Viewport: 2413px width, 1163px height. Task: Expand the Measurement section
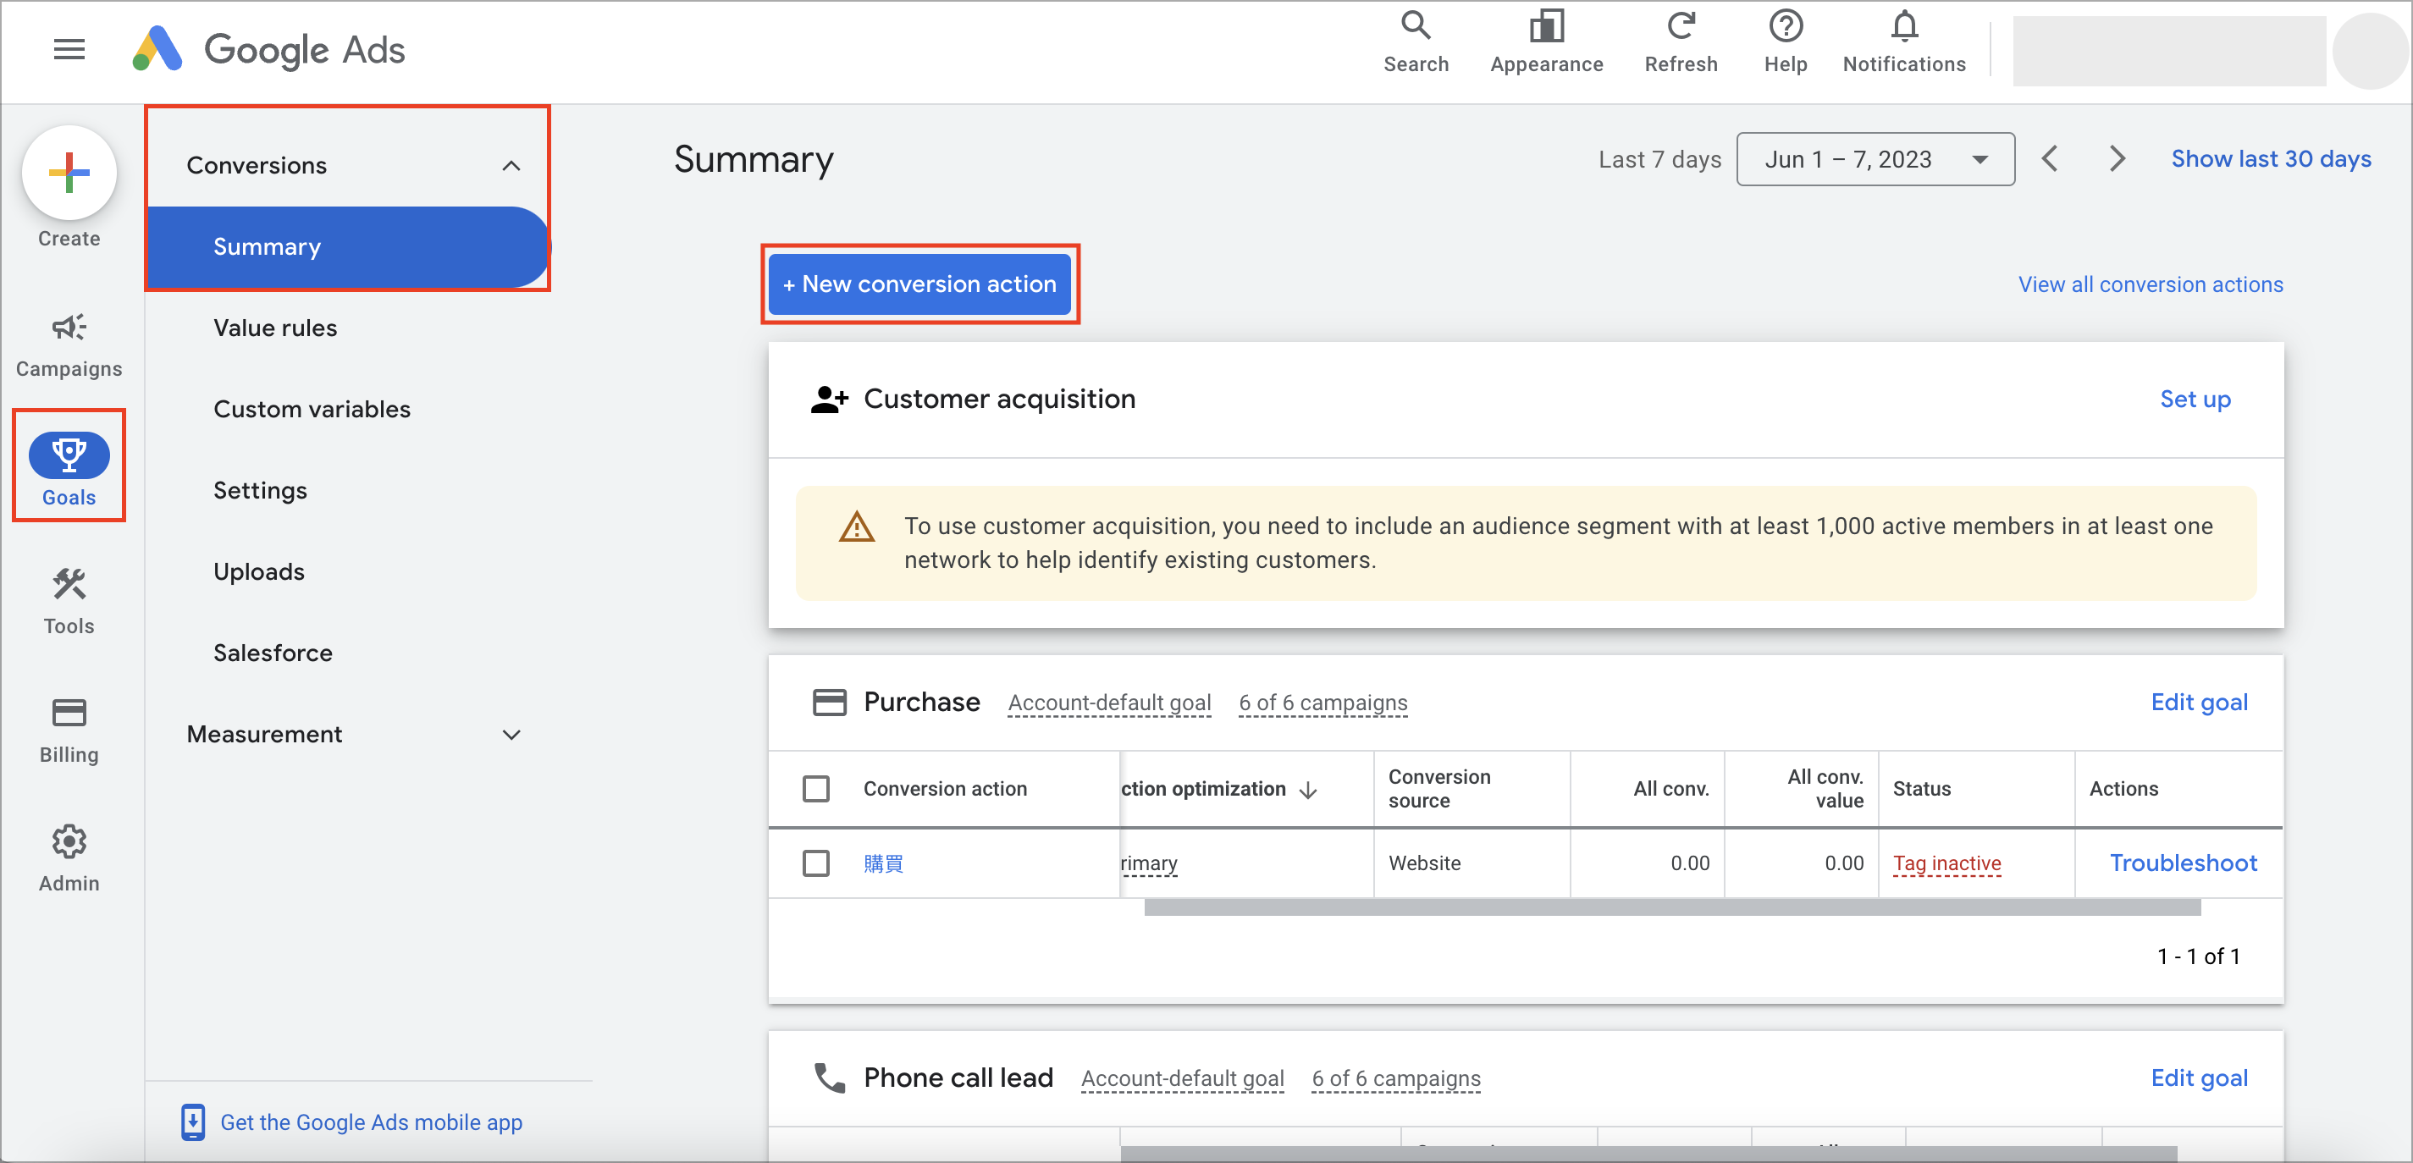pyautogui.click(x=511, y=734)
